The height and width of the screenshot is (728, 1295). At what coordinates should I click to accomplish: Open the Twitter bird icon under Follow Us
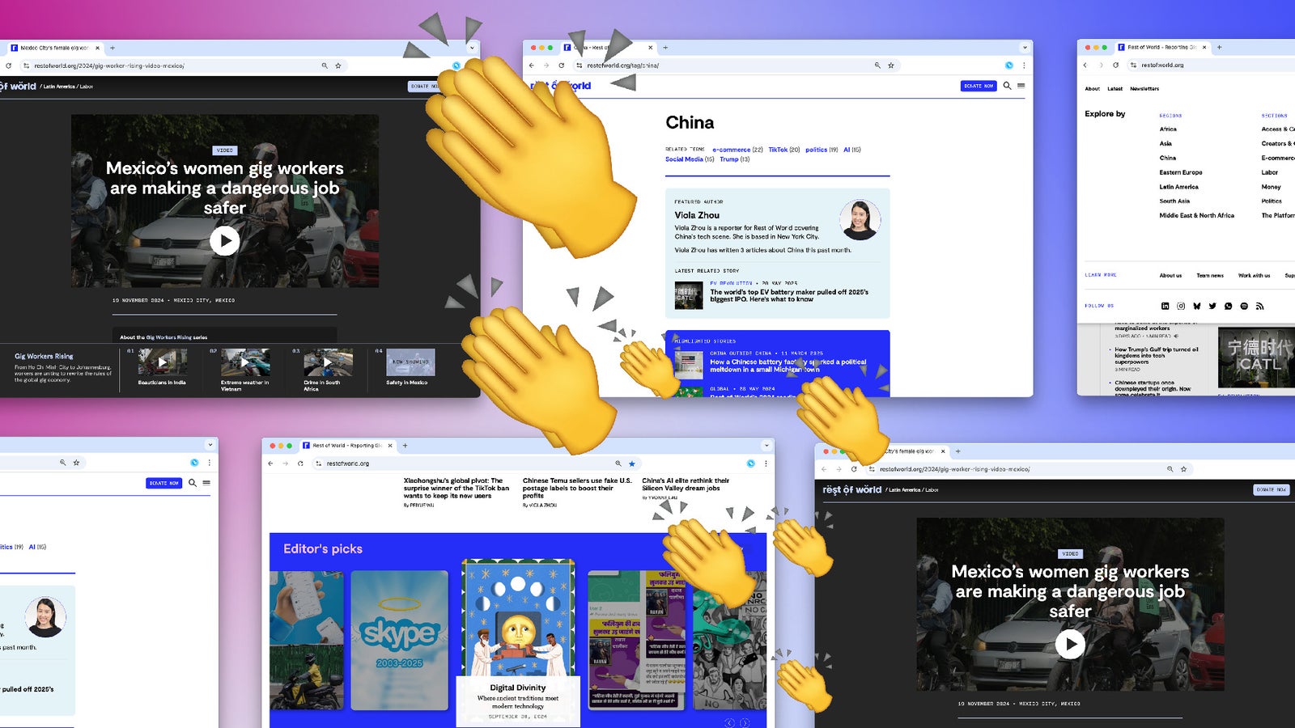(x=1212, y=306)
